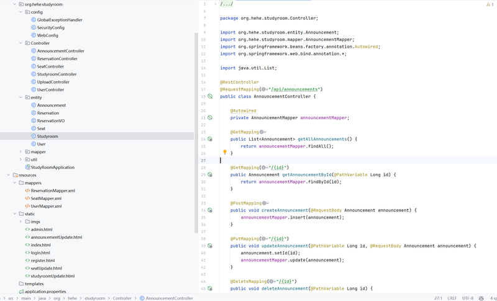Click the endpoint gutter icon beside getAllAnnouncements

coord(210,139)
